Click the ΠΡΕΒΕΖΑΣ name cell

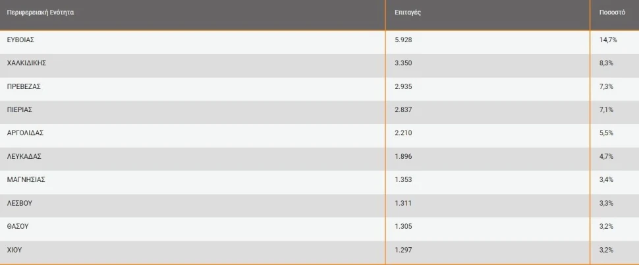24,86
